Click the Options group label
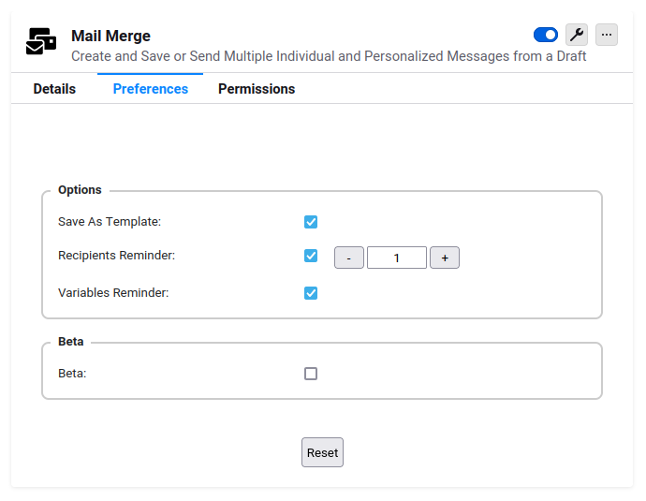The image size is (646, 501). coord(80,190)
